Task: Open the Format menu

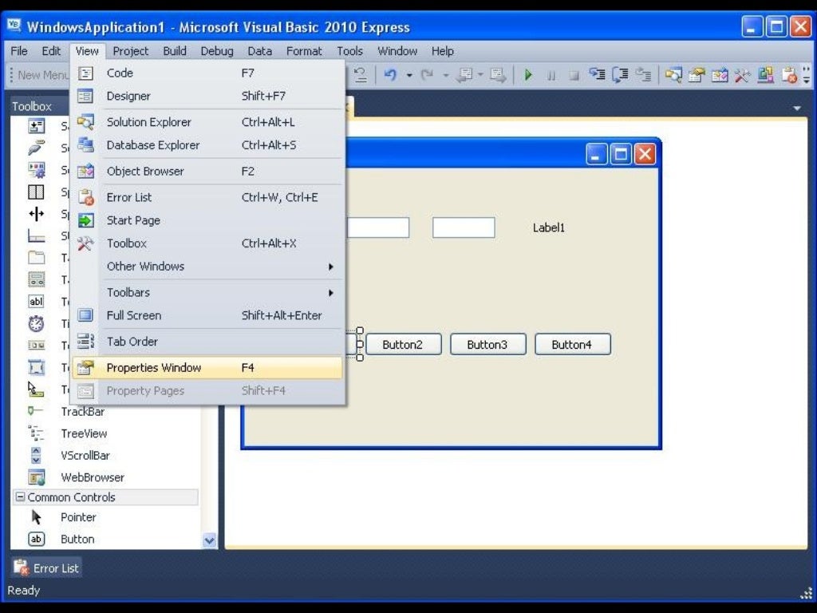Action: point(304,51)
